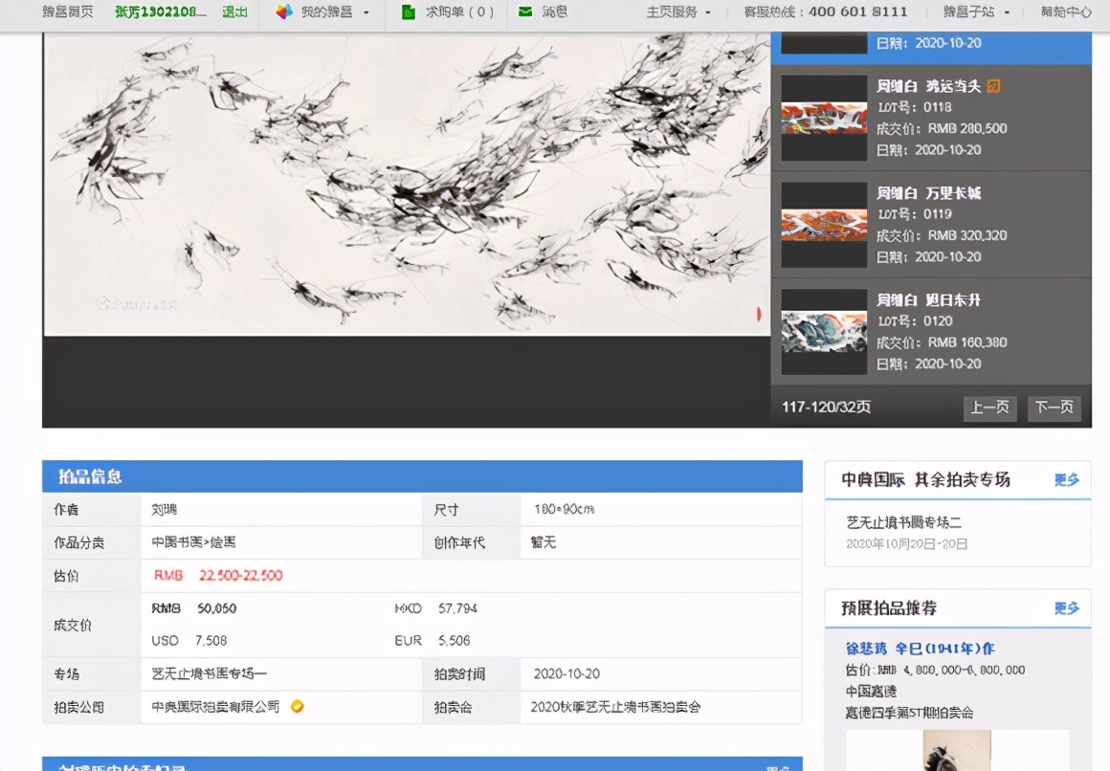This screenshot has height=771, width=1110.
Task: Click the orange badge beside LOT 0118 title
Action: pyautogui.click(x=994, y=86)
